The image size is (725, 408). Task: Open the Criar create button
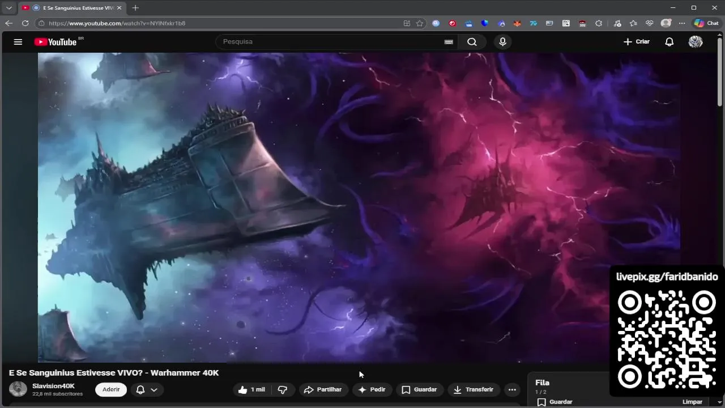637,42
